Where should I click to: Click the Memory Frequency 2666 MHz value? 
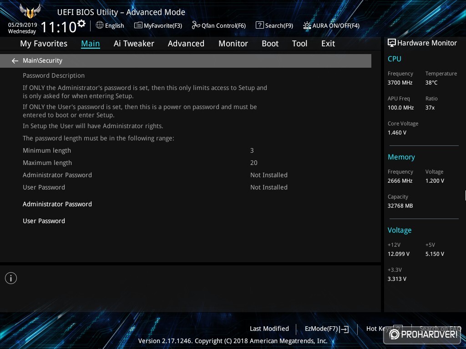(x=400, y=181)
